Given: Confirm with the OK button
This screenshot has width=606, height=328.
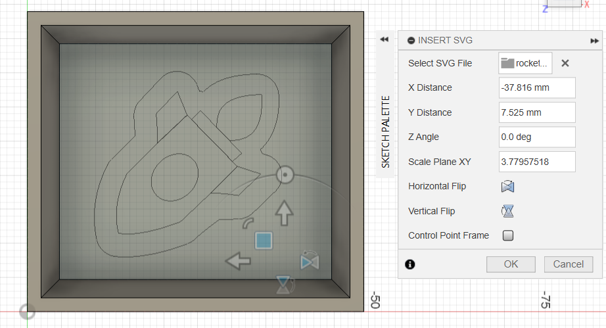Looking at the screenshot, I should point(511,264).
